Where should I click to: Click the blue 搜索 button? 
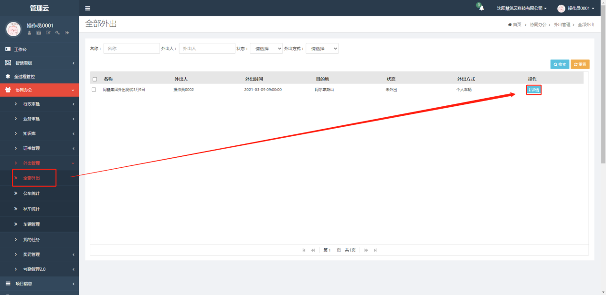pos(560,64)
